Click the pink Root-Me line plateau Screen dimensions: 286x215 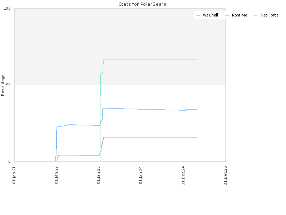click(150, 137)
